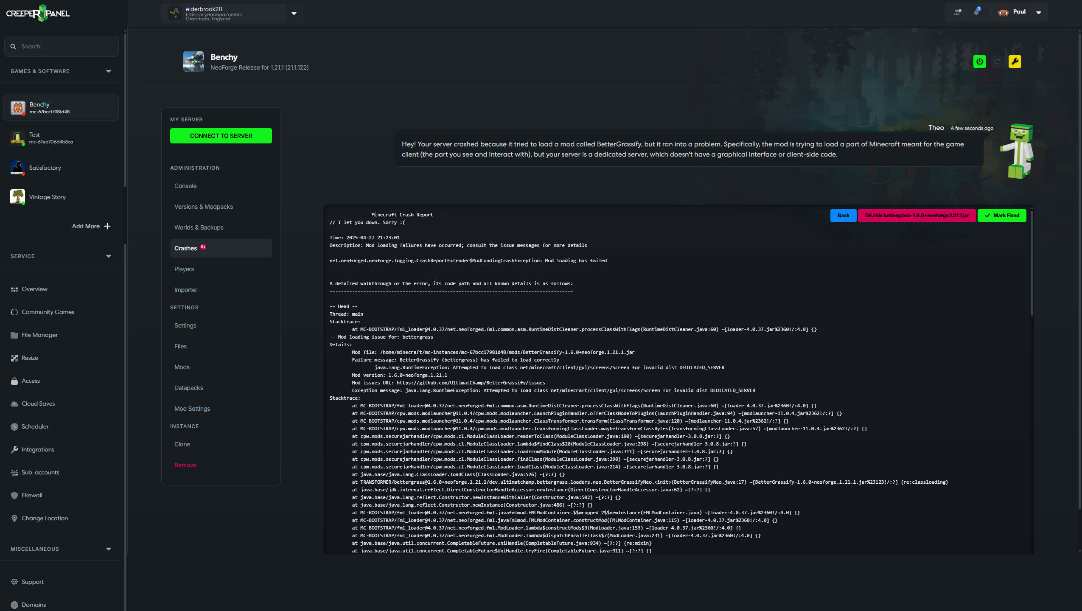The width and height of the screenshot is (1082, 611).
Task: Click the File Manager folder icon
Action: [x=14, y=335]
